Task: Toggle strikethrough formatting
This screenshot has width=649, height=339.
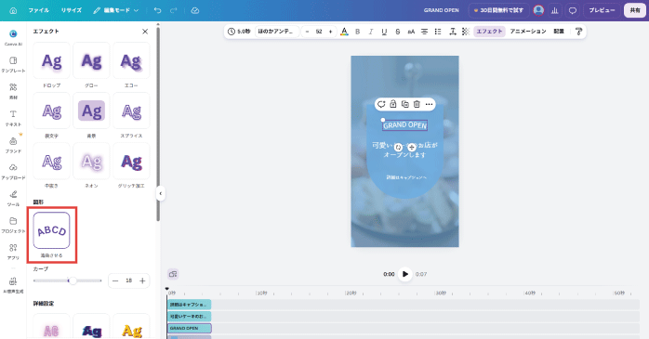Action: pos(398,32)
